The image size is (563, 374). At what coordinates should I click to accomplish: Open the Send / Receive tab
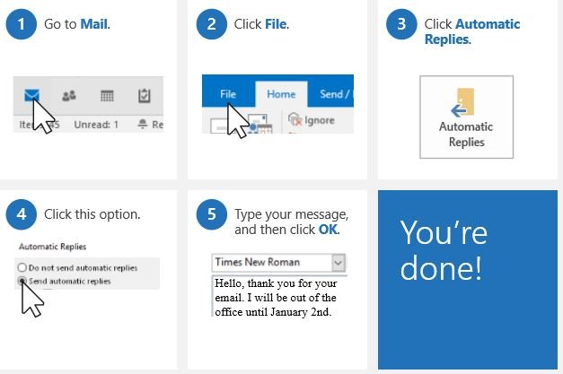[336, 93]
